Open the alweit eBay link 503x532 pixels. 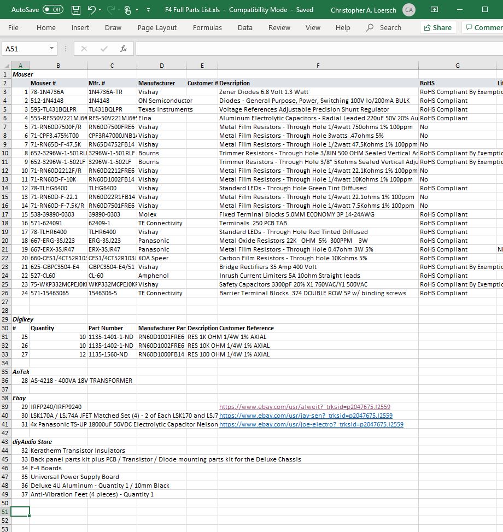click(305, 407)
